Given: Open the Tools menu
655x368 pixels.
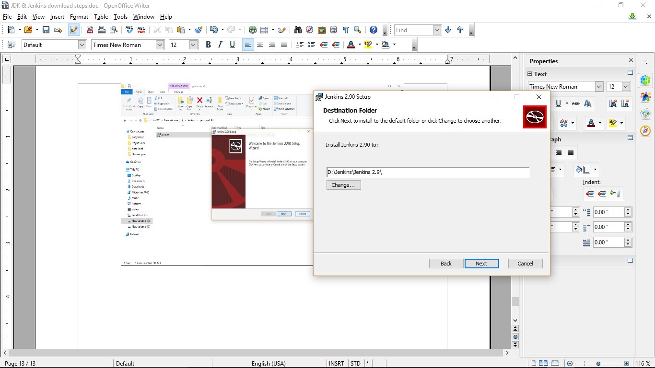Looking at the screenshot, I should tap(120, 16).
